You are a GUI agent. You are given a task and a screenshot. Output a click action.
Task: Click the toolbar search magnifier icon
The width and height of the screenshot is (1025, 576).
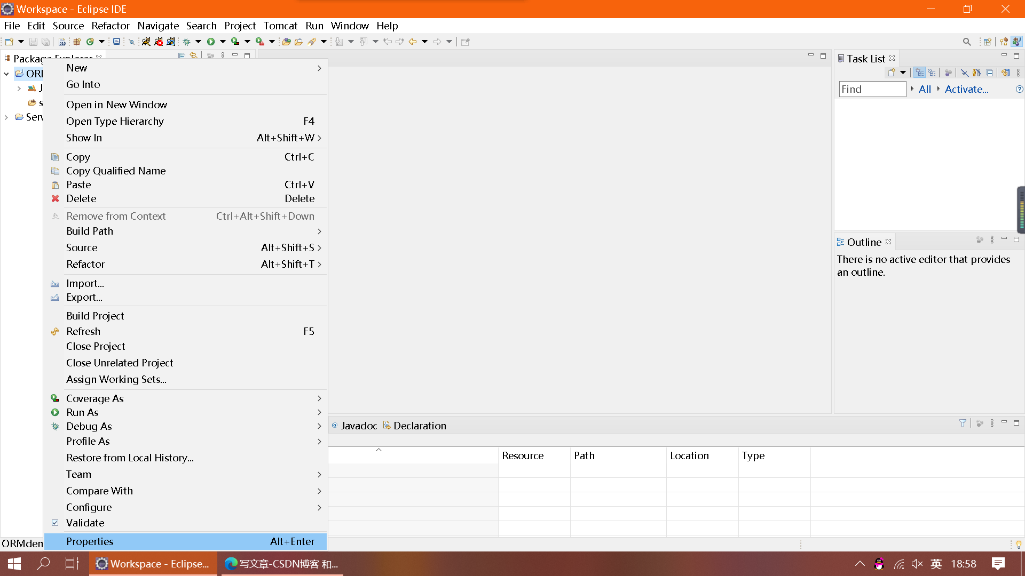967,42
